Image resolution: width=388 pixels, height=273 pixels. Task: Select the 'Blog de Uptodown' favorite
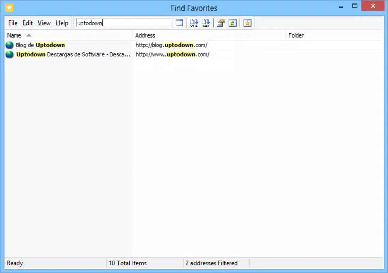40,45
